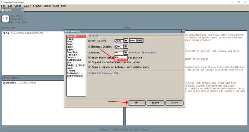249x132 pixels.
Task: Select the Light theme button
Action: (x=133, y=41)
